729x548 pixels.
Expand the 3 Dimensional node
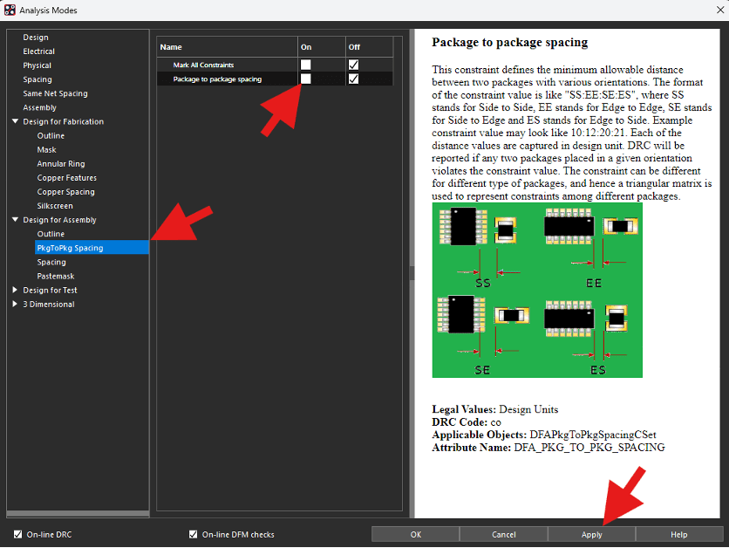(15, 304)
